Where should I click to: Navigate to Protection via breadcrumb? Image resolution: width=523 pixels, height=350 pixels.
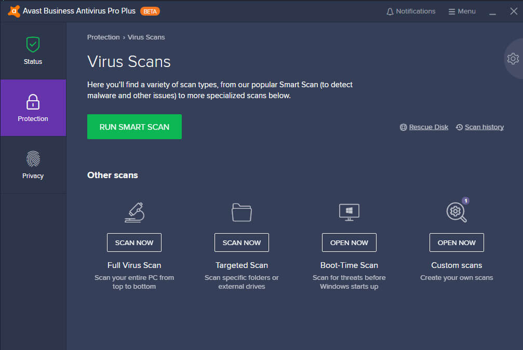103,37
